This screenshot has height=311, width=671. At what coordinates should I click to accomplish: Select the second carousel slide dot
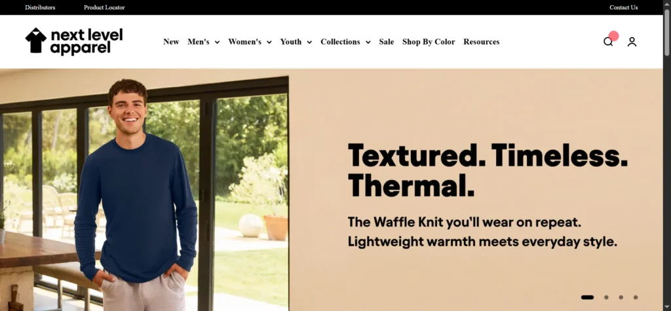(606, 297)
